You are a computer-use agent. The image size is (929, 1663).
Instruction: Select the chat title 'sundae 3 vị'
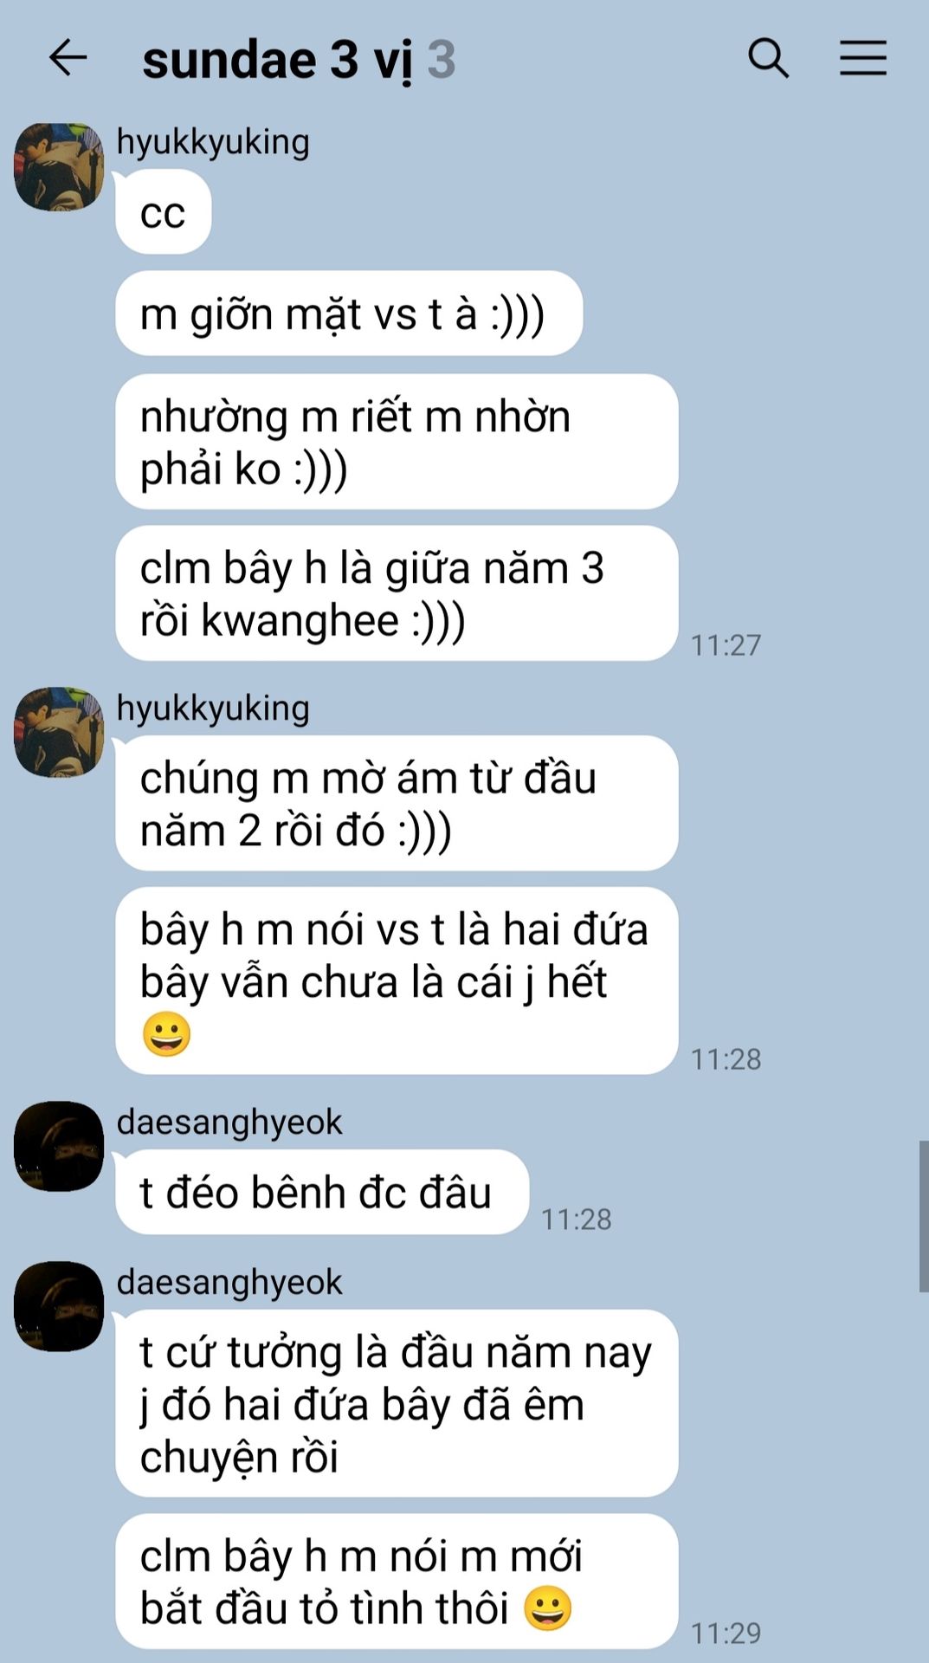[277, 61]
